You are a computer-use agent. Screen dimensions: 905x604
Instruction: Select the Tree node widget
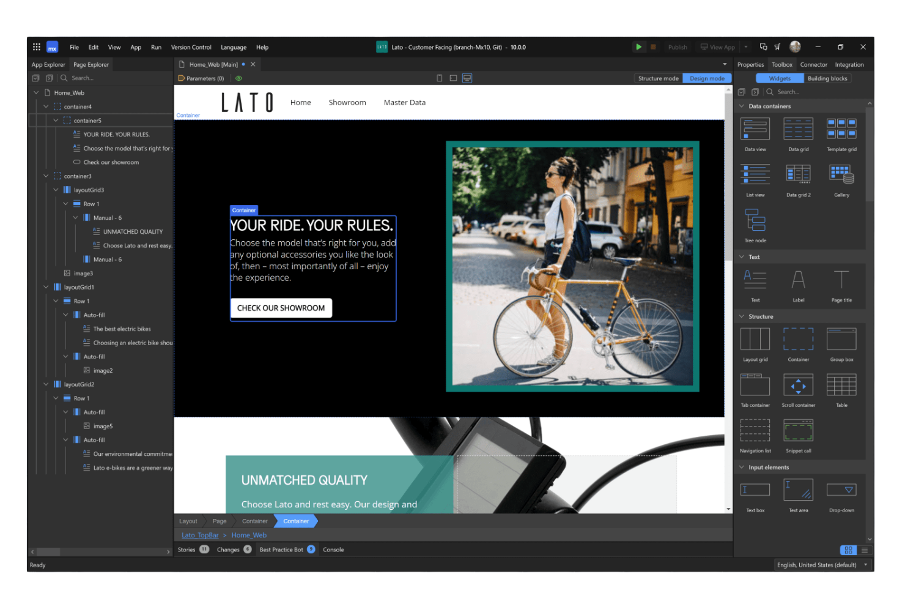755,220
